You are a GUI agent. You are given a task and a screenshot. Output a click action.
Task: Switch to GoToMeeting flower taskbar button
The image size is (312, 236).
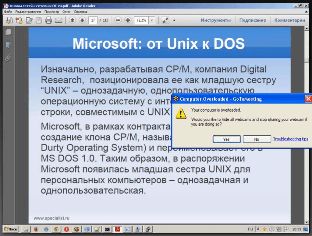pyautogui.click(x=76, y=229)
